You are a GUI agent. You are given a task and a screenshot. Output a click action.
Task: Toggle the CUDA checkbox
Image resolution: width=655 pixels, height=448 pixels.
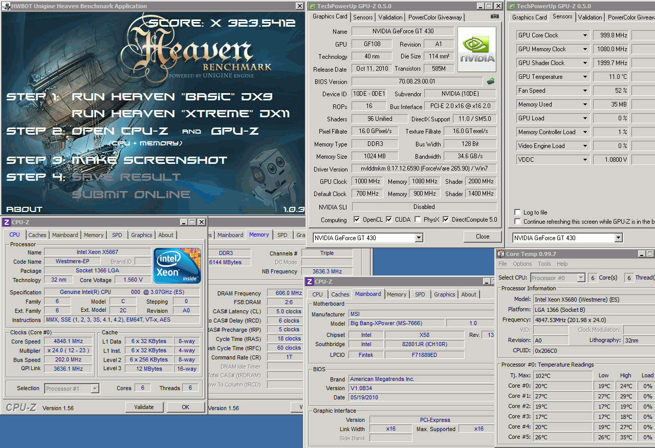[389, 220]
